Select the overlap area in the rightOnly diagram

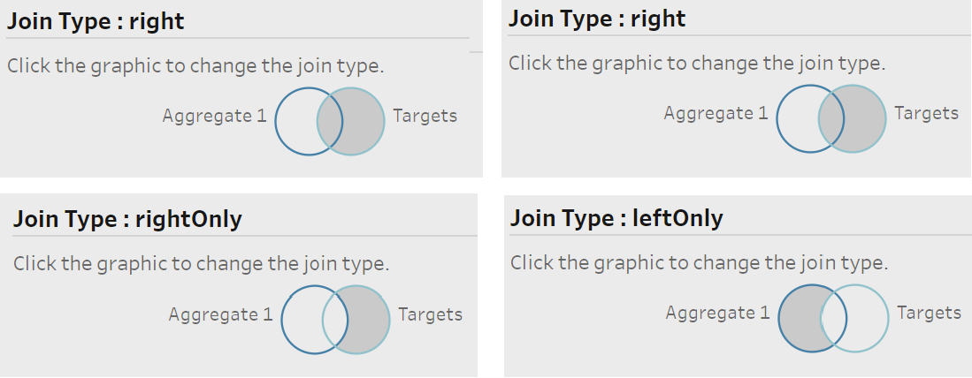coord(335,320)
